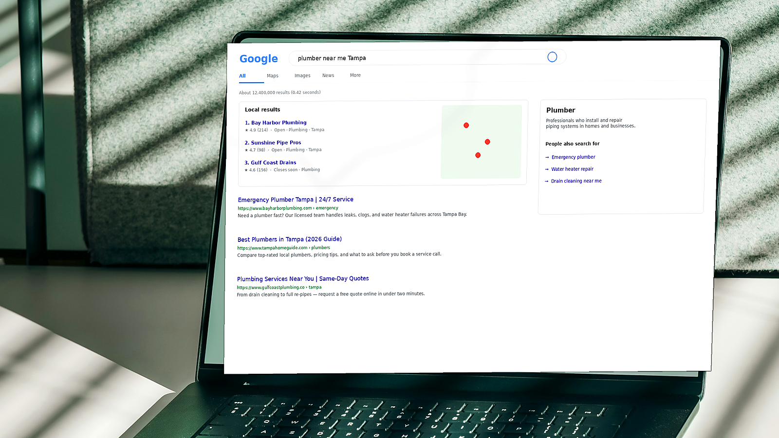
Task: Click the search circle icon in search bar
Action: 552,57
